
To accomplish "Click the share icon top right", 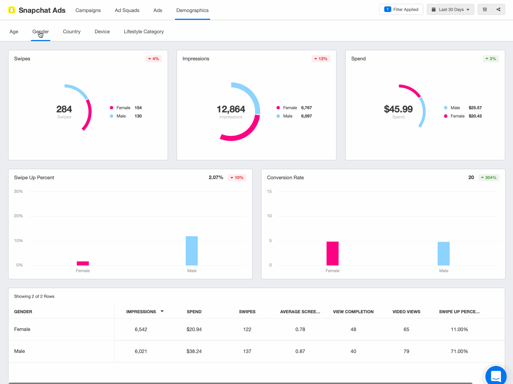I will pos(498,10).
